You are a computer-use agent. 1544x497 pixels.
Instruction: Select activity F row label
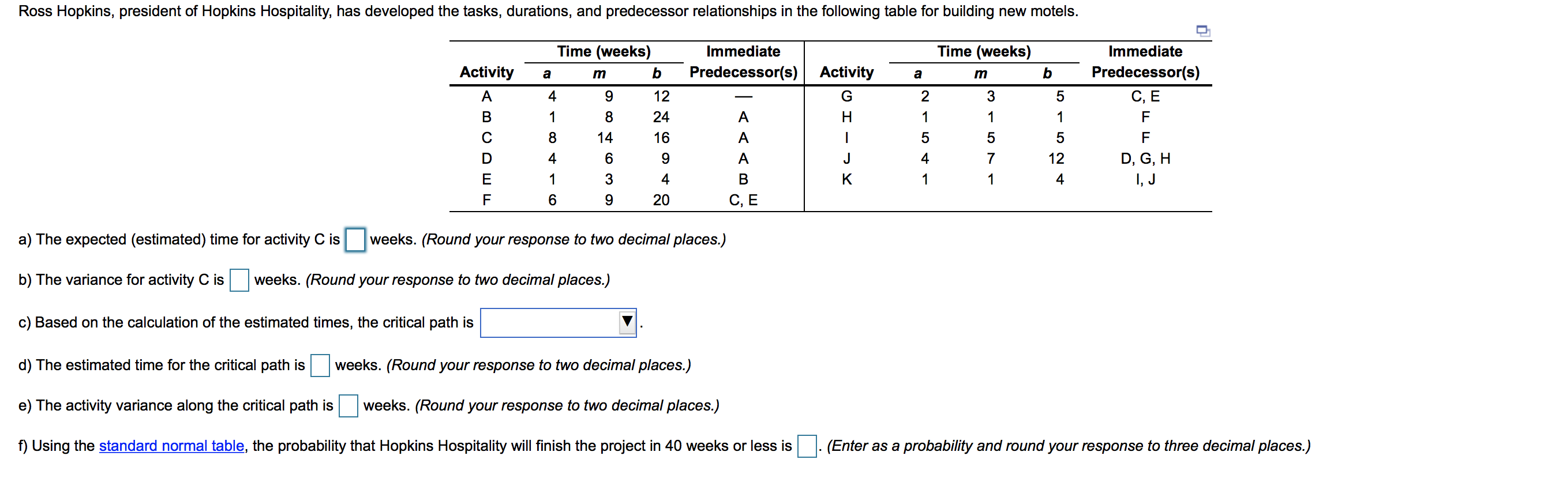coord(487,200)
